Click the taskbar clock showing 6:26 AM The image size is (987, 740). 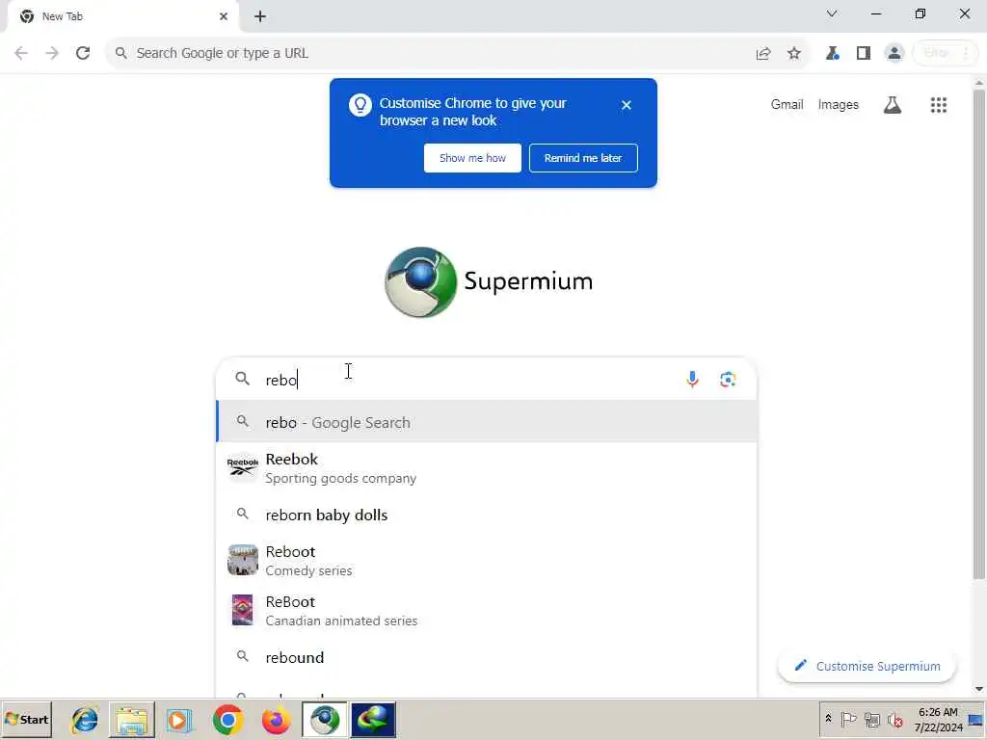click(939, 719)
